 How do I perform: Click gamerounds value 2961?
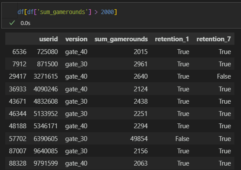[141, 64]
